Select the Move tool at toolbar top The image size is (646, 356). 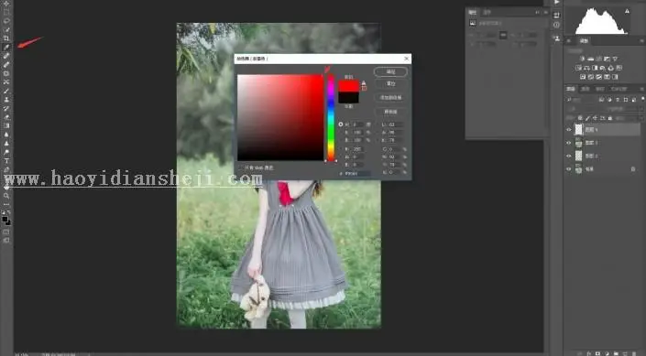6,4
